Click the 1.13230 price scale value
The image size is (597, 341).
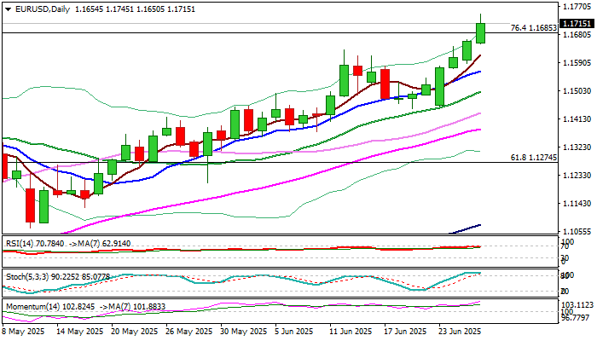(x=577, y=147)
